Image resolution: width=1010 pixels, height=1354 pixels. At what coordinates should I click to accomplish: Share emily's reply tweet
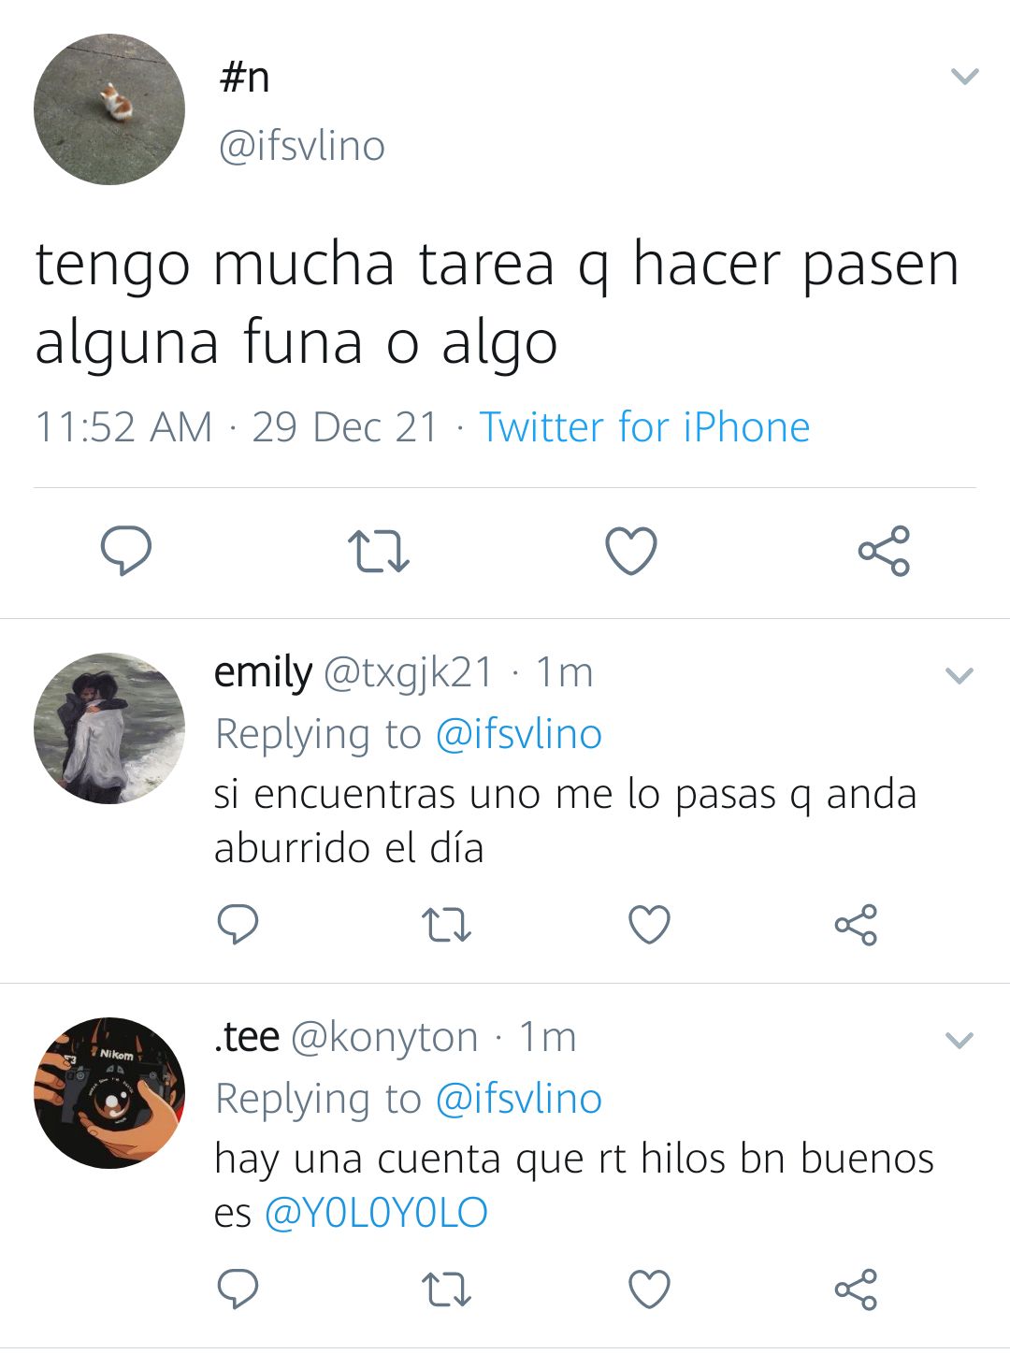856,925
